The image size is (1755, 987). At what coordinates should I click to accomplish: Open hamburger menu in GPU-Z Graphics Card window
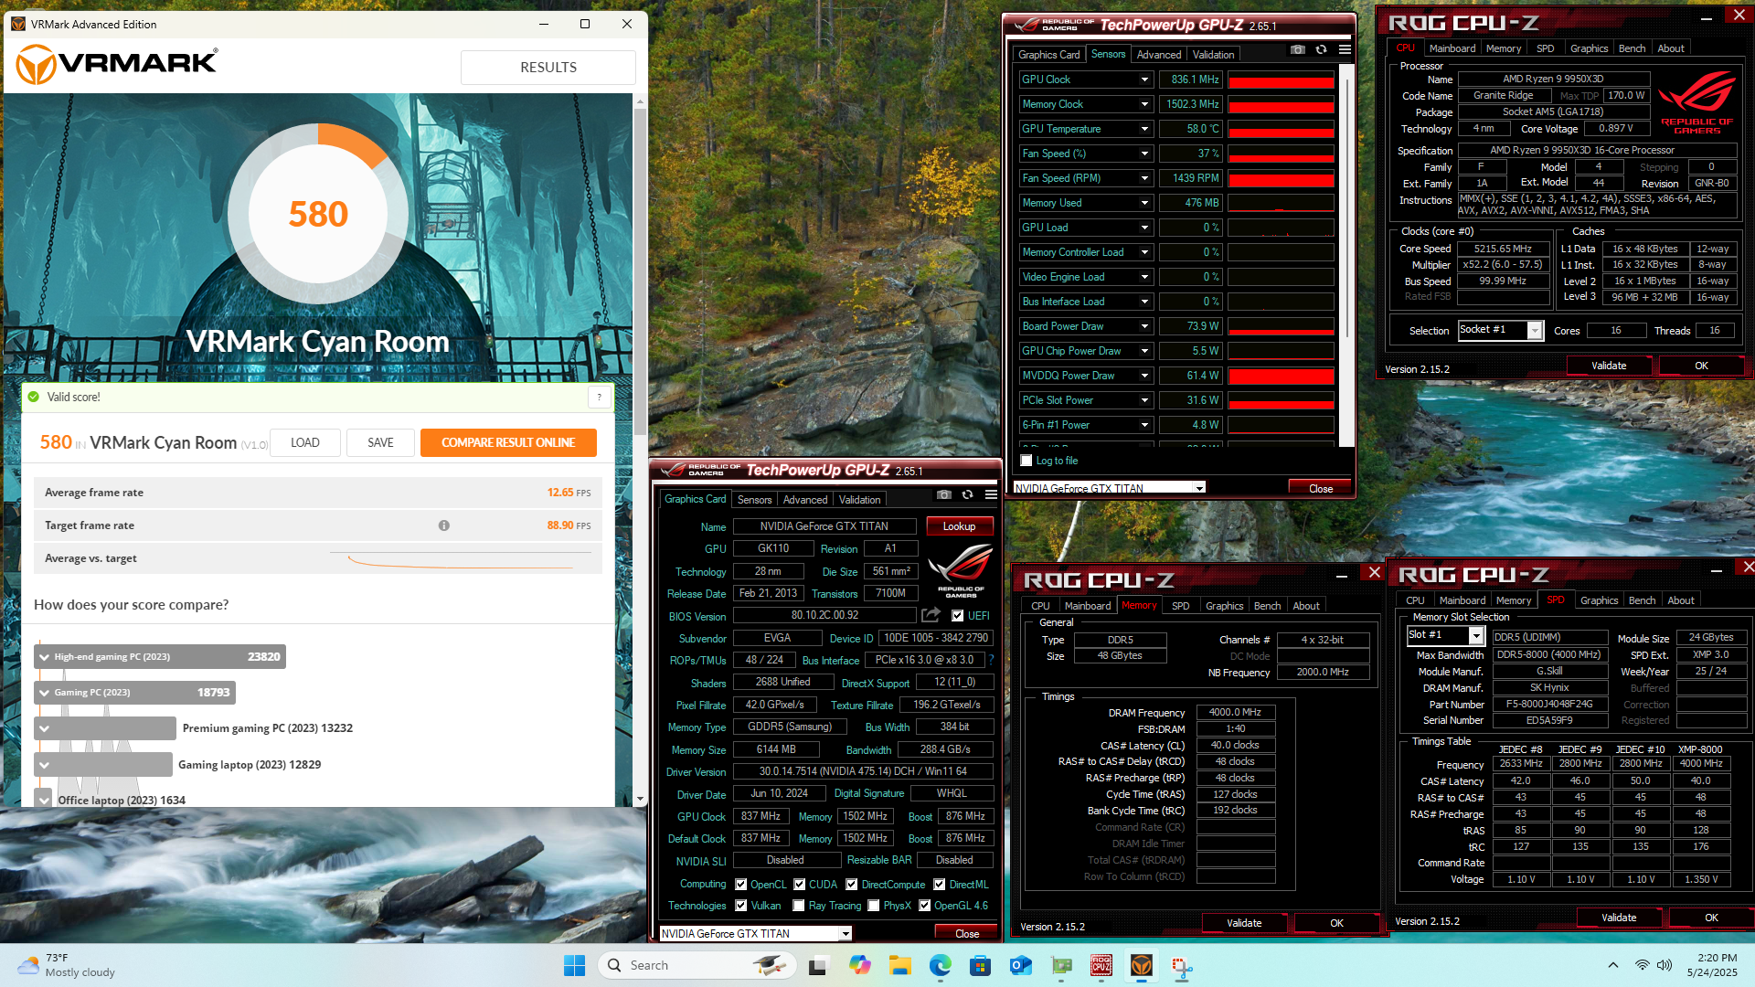click(x=991, y=494)
